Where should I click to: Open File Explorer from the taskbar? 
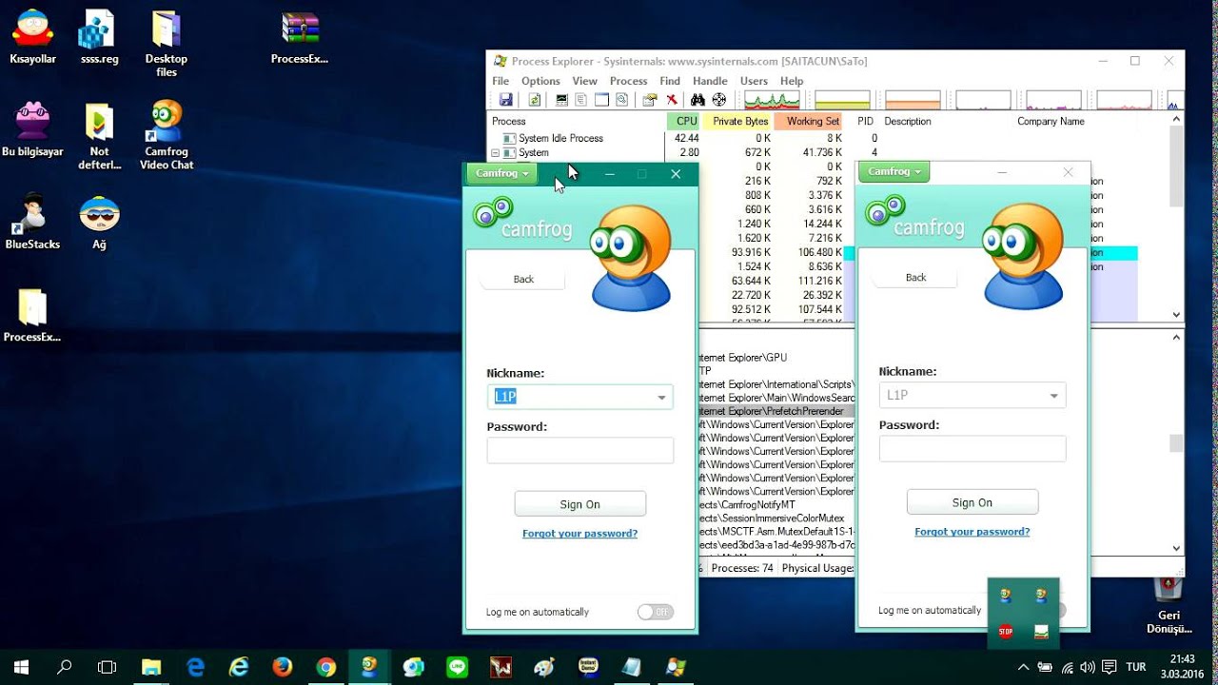[x=151, y=667]
